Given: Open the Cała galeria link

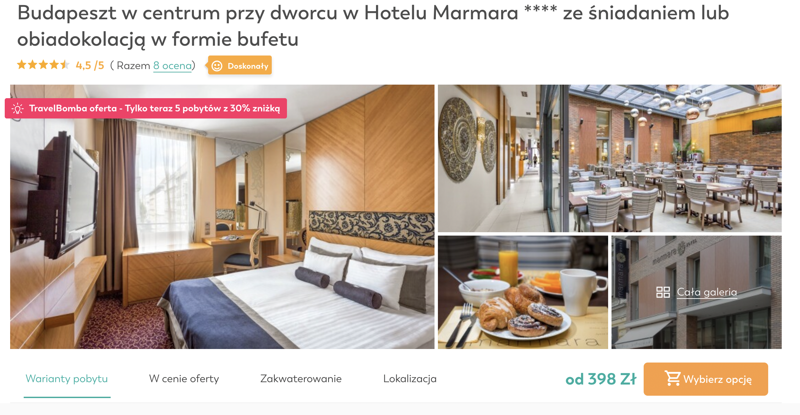Looking at the screenshot, I should [707, 292].
